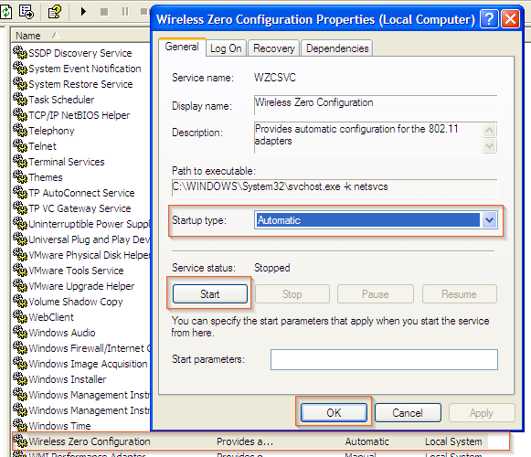The width and height of the screenshot is (531, 457).
Task: Switch to the Dependencies tab
Action: click(337, 48)
